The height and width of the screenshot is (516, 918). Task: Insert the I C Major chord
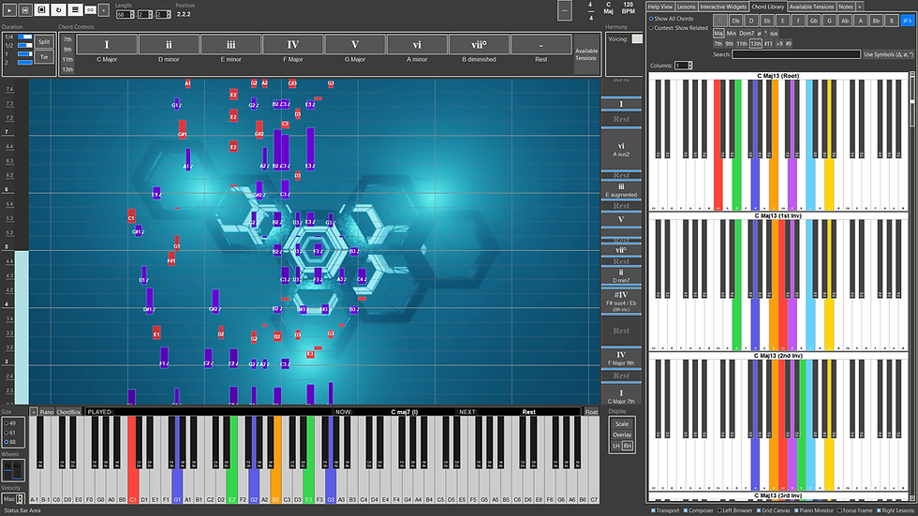click(x=107, y=44)
